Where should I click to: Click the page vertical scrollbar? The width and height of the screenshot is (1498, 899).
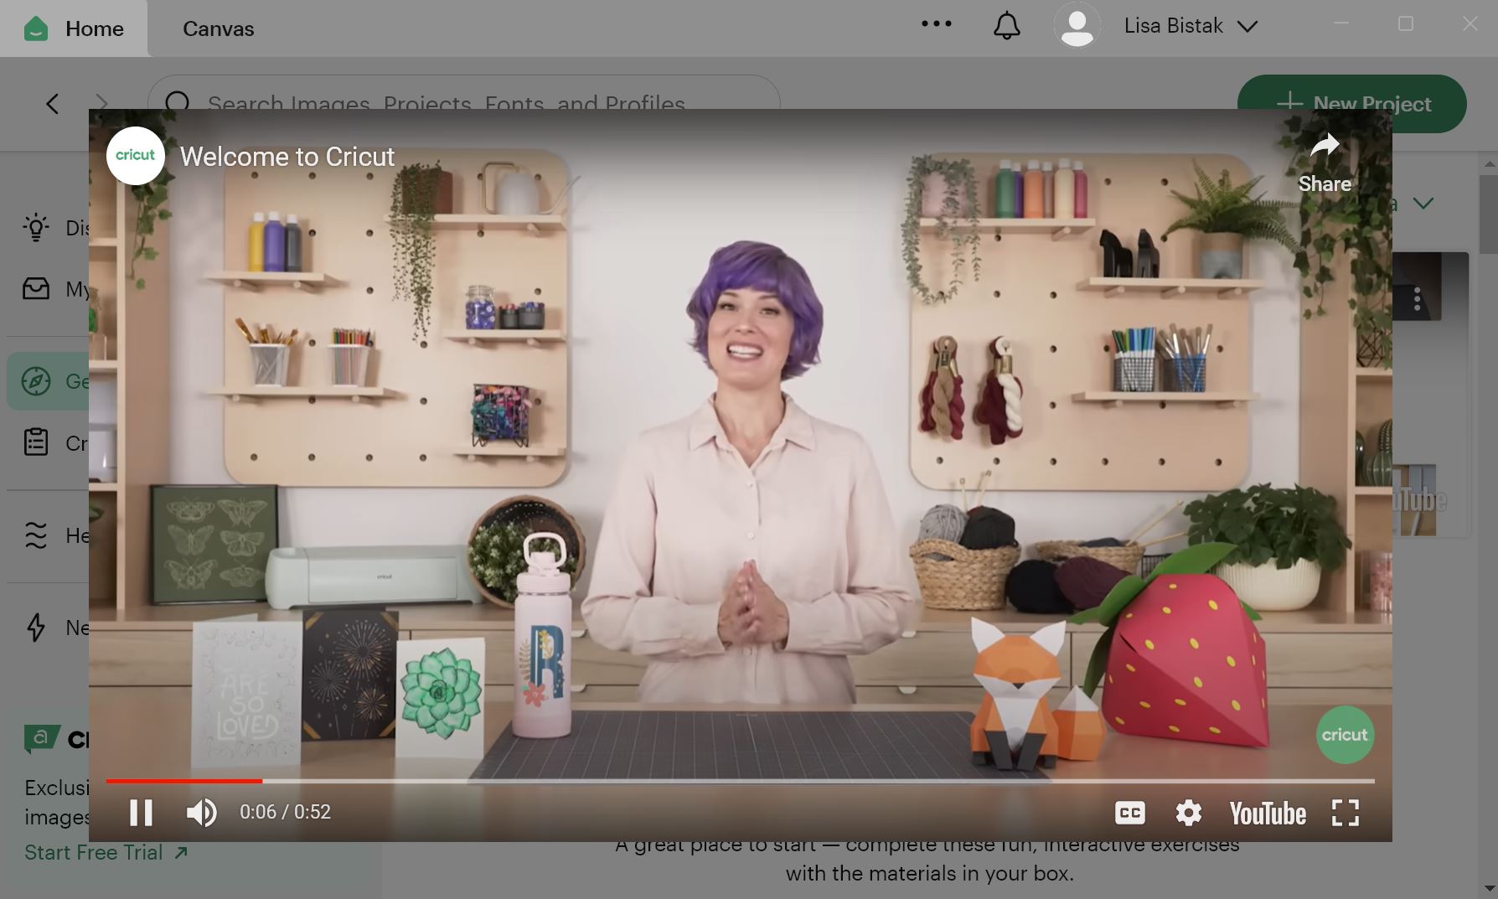pos(1489,214)
